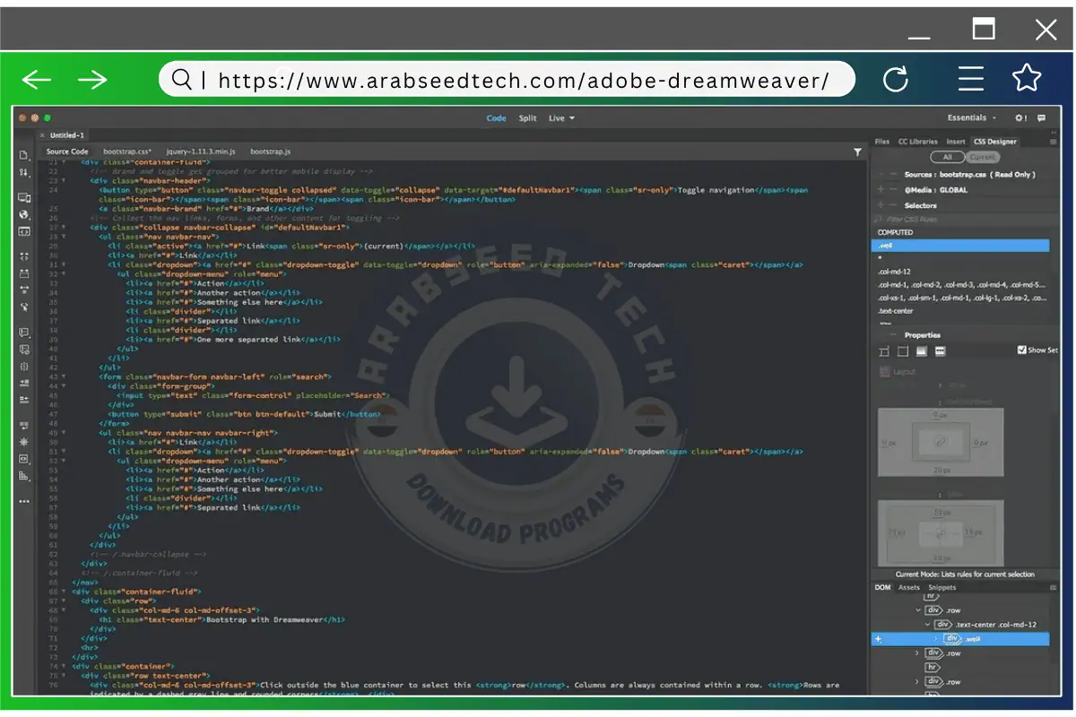Enable the Show Set checkbox

click(1020, 350)
